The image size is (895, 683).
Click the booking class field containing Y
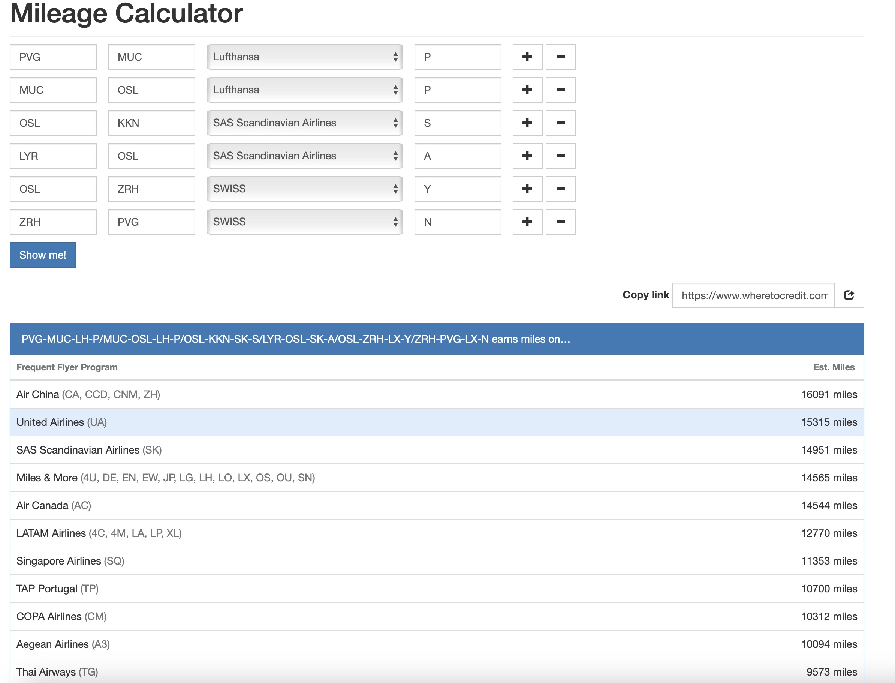point(458,189)
